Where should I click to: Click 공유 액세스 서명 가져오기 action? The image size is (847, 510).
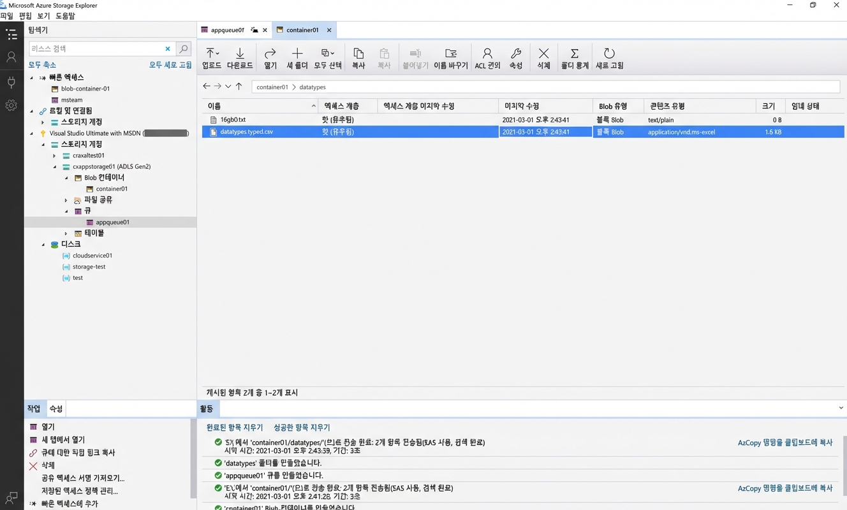tap(83, 478)
